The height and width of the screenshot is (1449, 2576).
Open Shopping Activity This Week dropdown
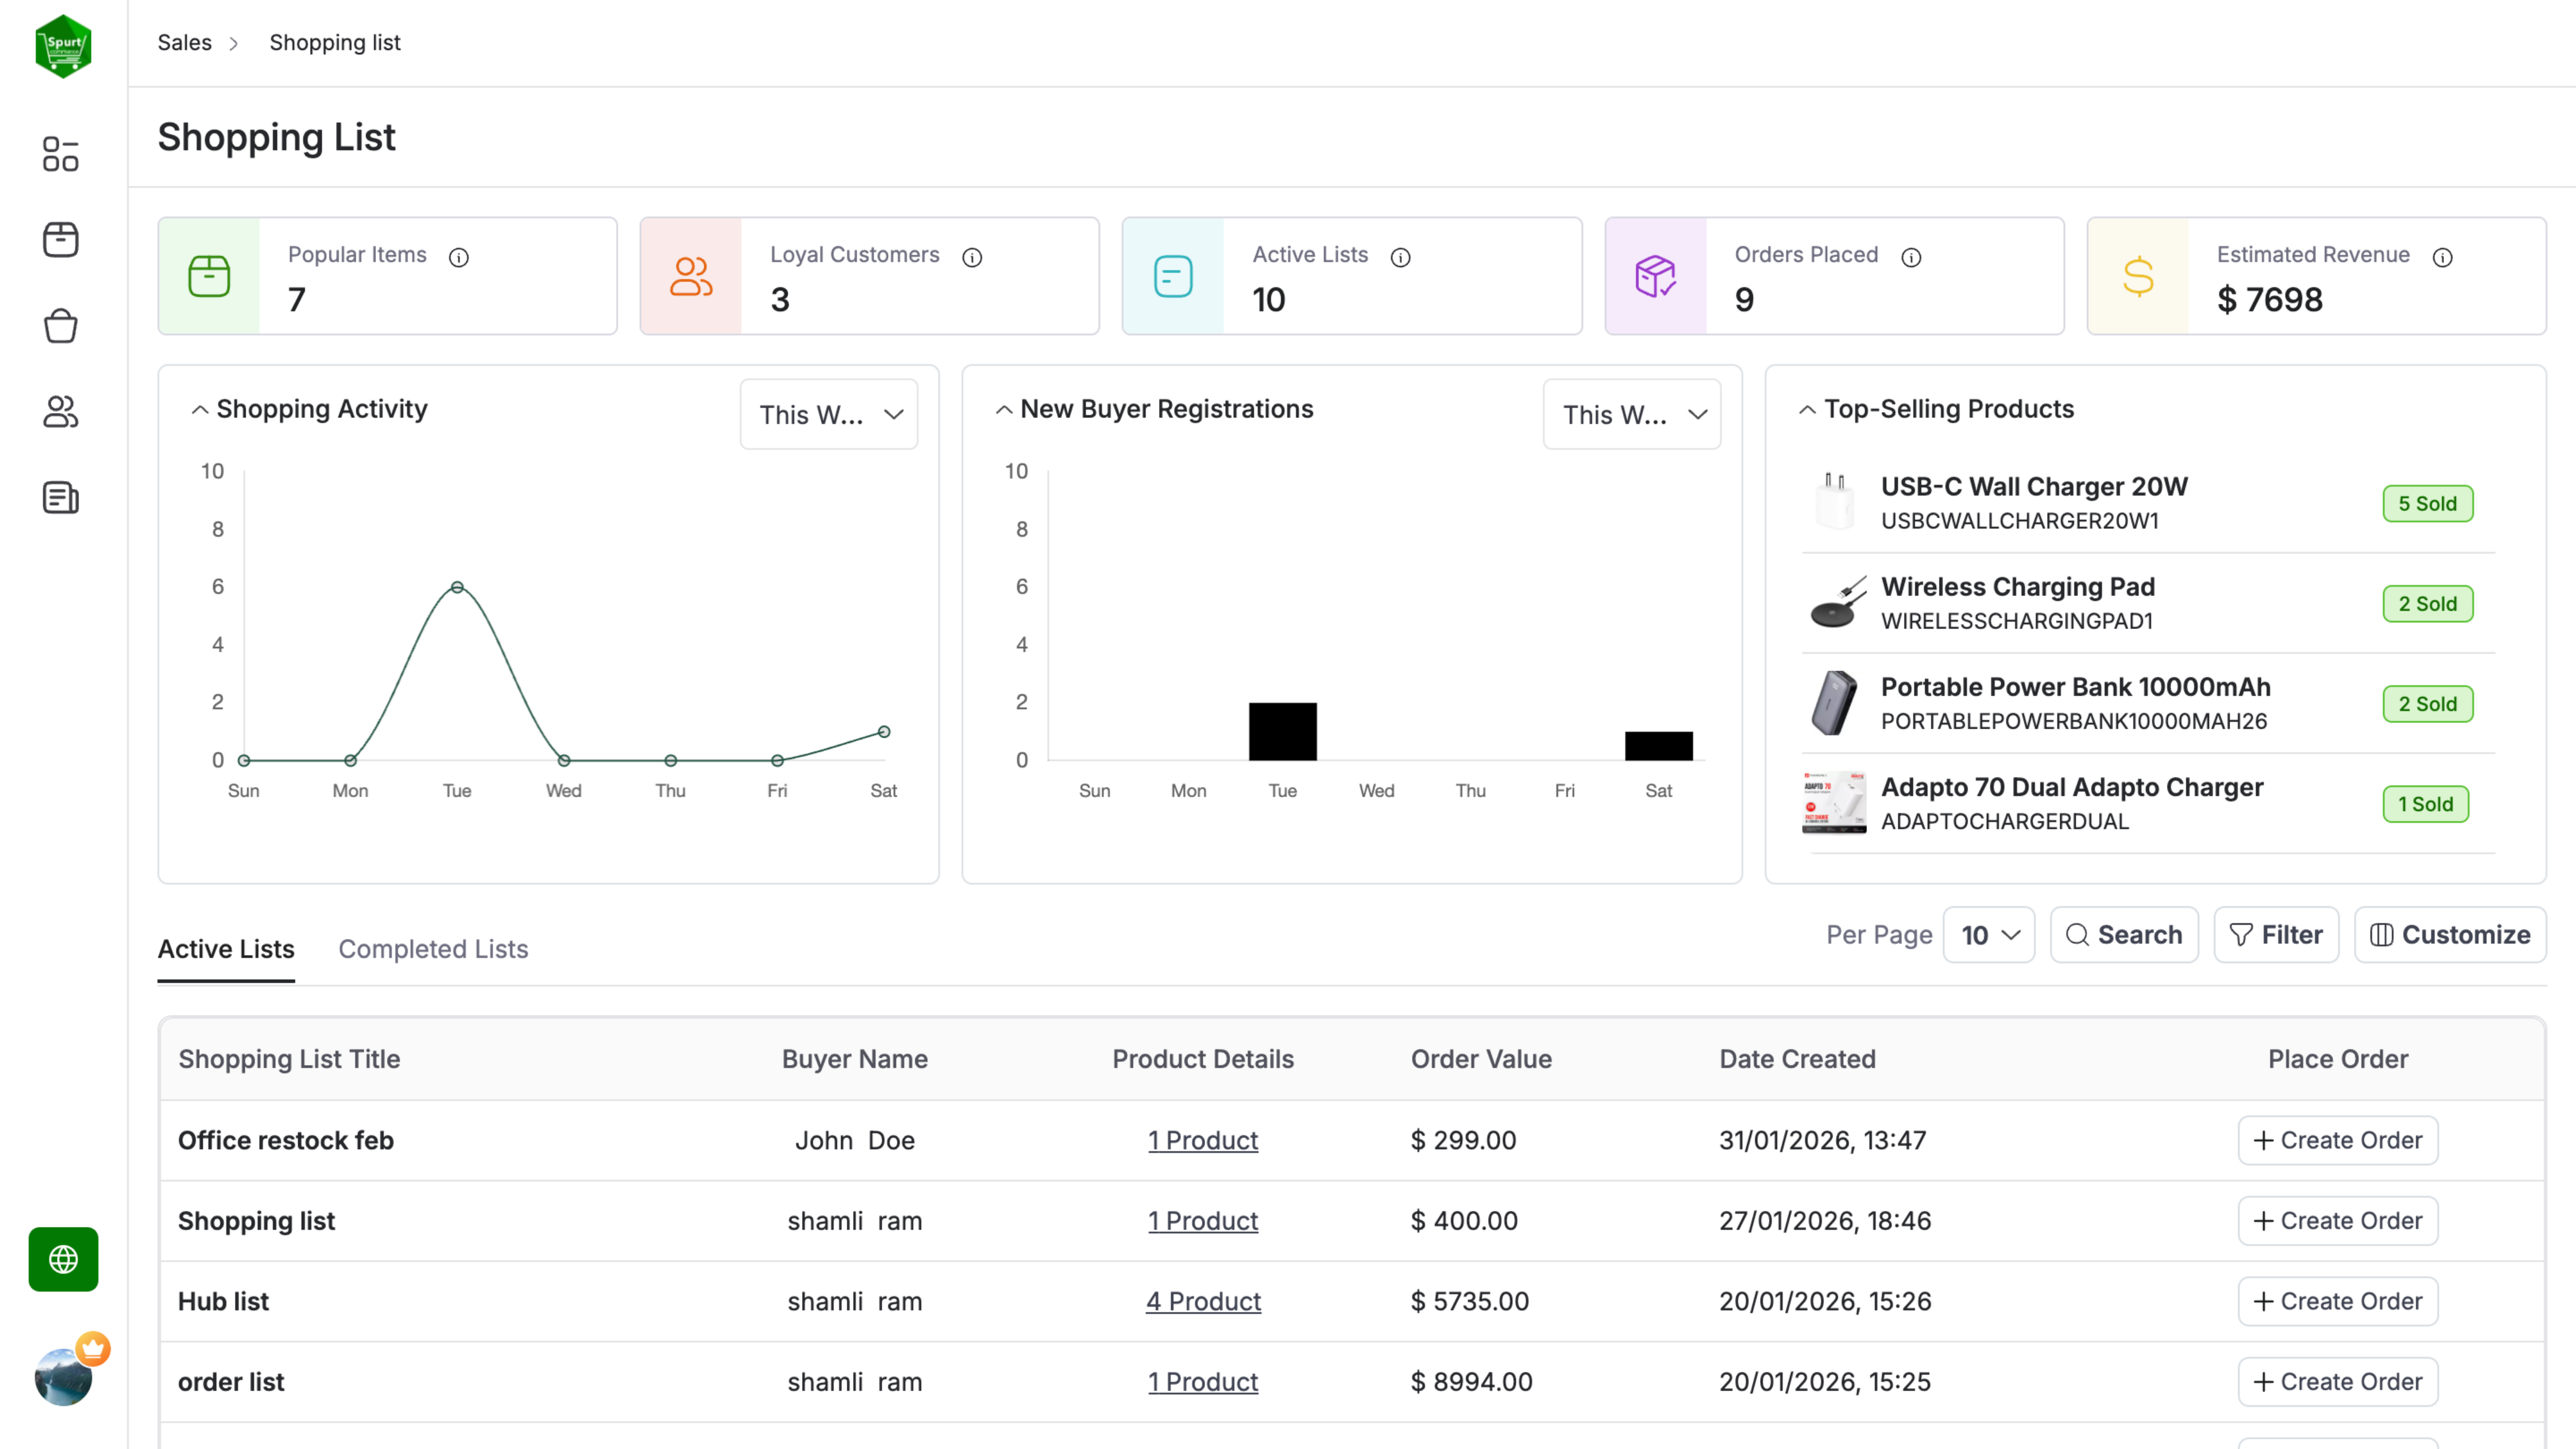(828, 414)
